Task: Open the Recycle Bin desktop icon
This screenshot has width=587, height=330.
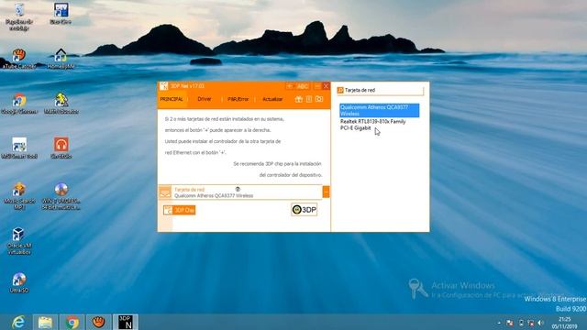Action: point(18,16)
